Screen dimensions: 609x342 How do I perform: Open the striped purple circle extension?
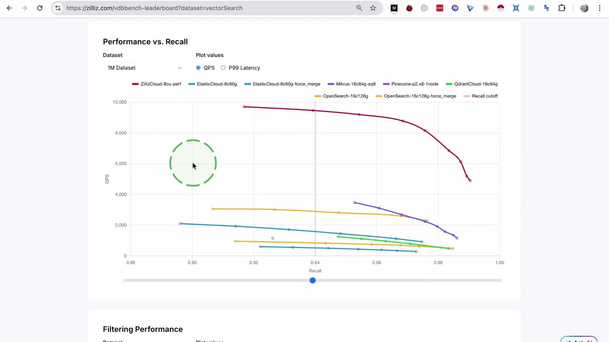pos(455,8)
